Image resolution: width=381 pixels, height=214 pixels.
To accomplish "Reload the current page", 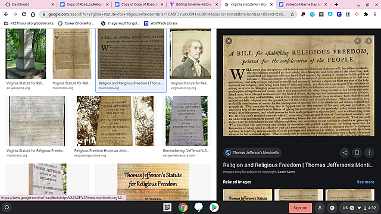I will click(24, 14).
